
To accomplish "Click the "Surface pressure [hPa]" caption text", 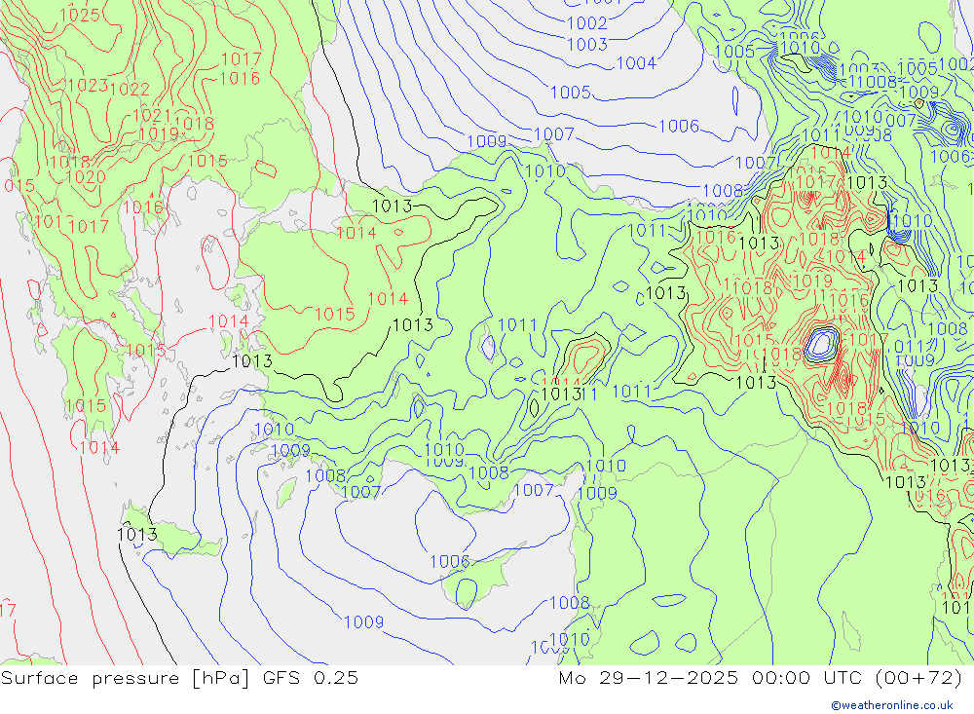I will pyautogui.click(x=125, y=678).
